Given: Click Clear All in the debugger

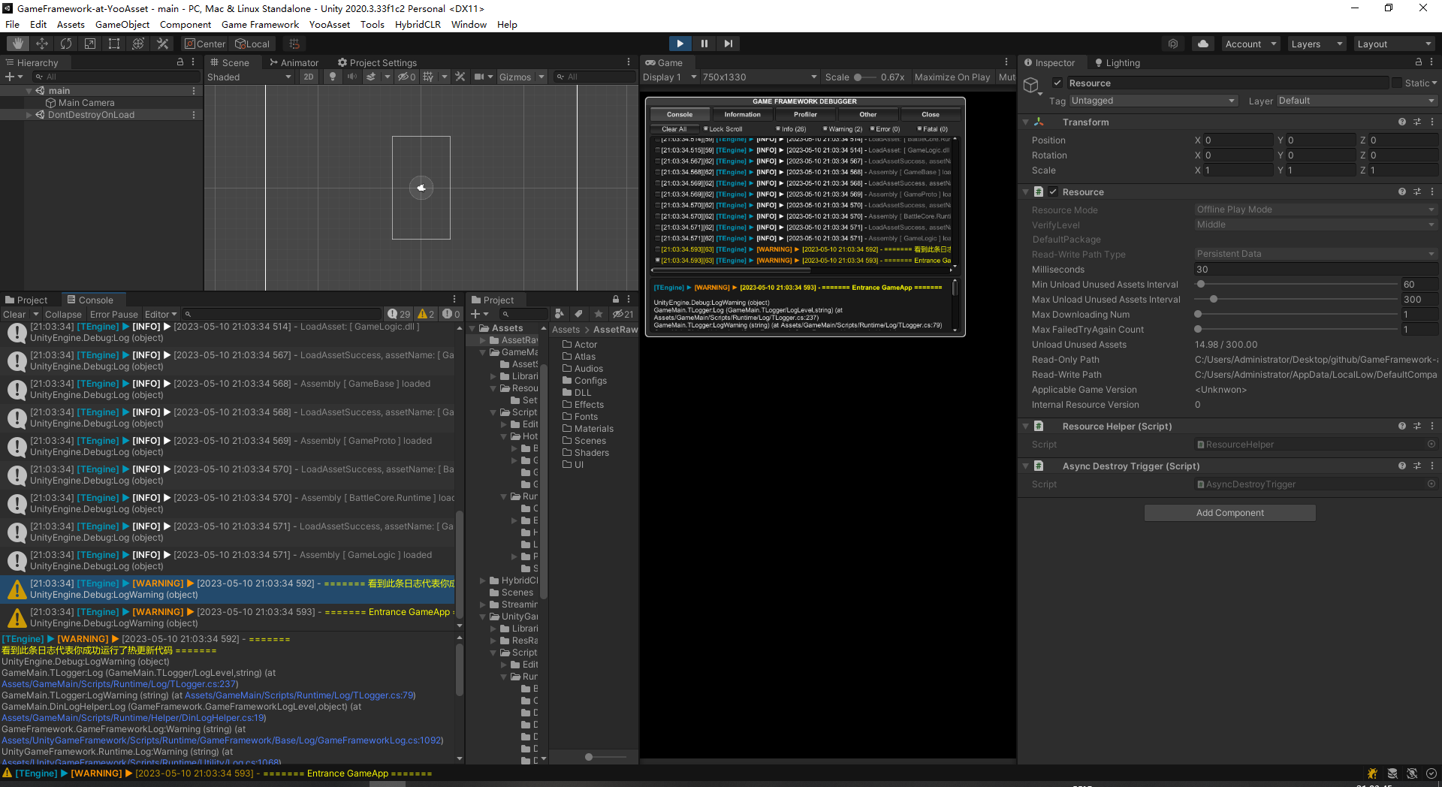Looking at the screenshot, I should click(674, 129).
